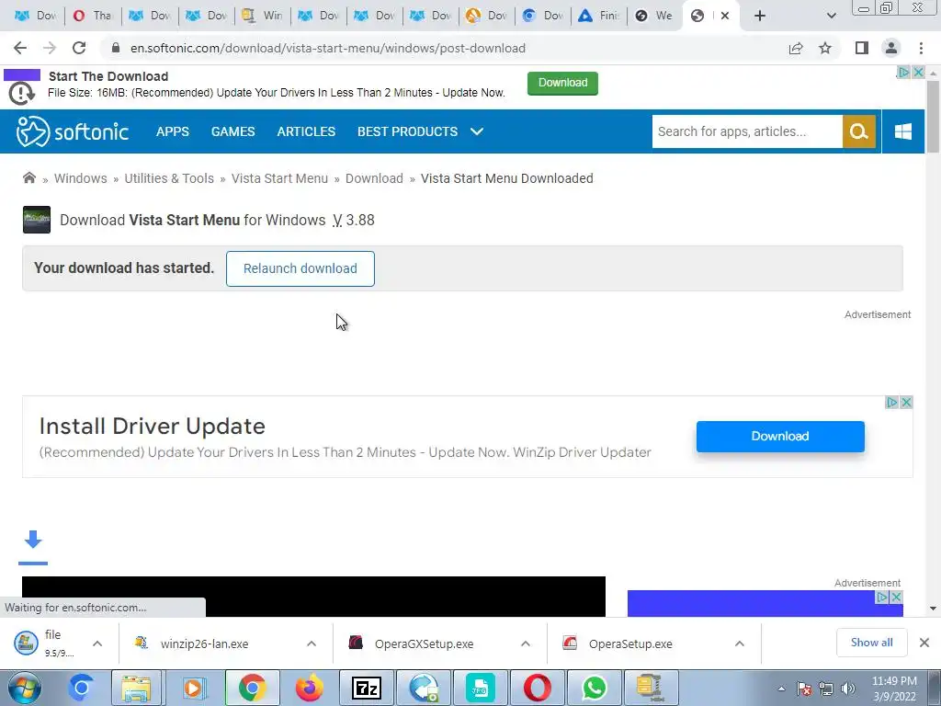Viewport: 941px width, 706px height.
Task: Click Relaunch download button
Action: click(x=300, y=268)
